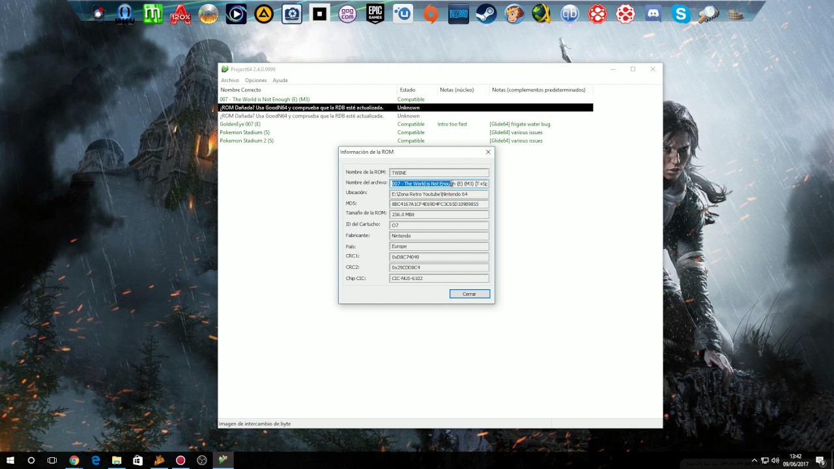Sort by Estado column header
This screenshot has width=834, height=469.
417,90
